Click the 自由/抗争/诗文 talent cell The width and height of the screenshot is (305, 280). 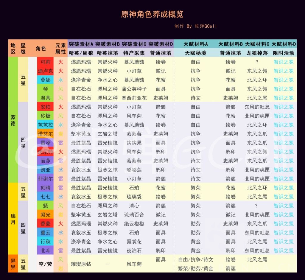(196, 259)
